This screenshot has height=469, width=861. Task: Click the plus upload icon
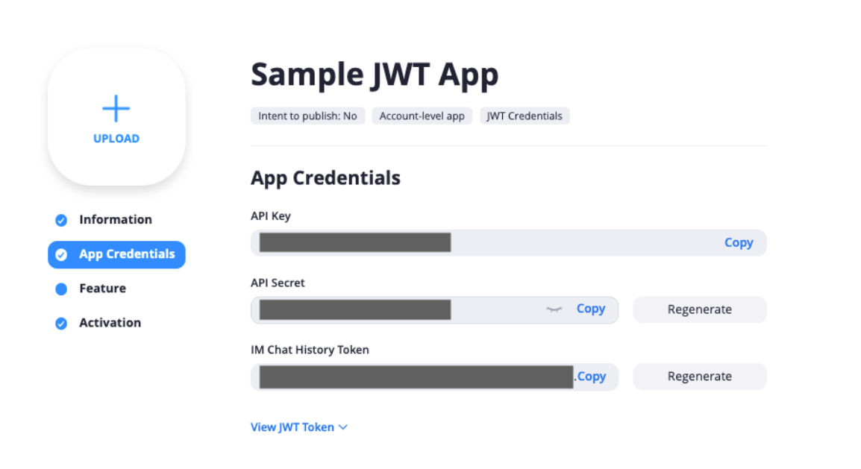point(116,110)
